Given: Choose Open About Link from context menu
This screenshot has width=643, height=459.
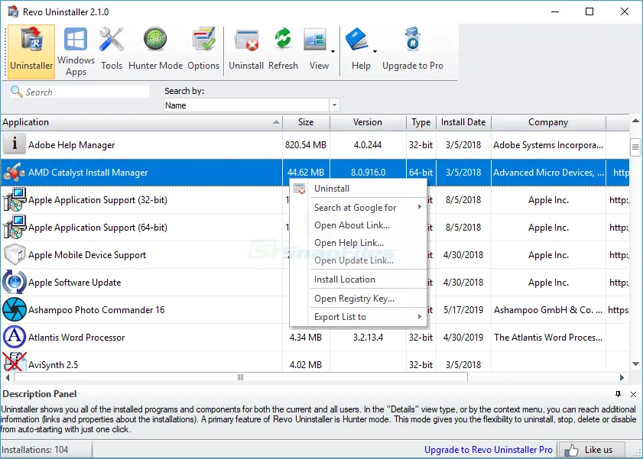Looking at the screenshot, I should pyautogui.click(x=359, y=225).
